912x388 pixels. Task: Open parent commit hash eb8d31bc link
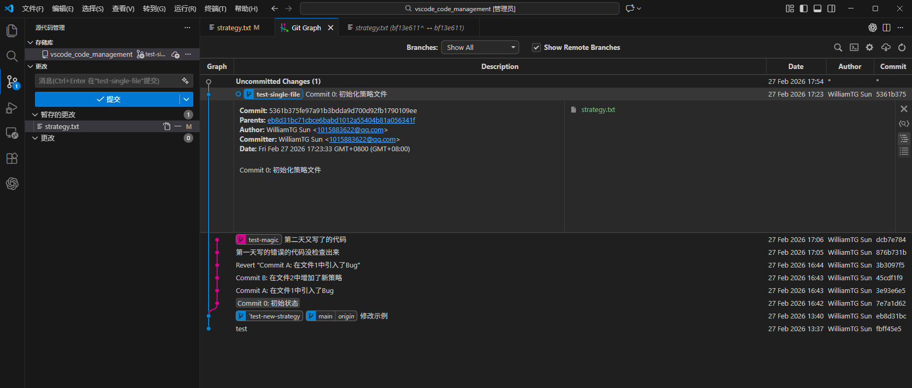point(341,120)
